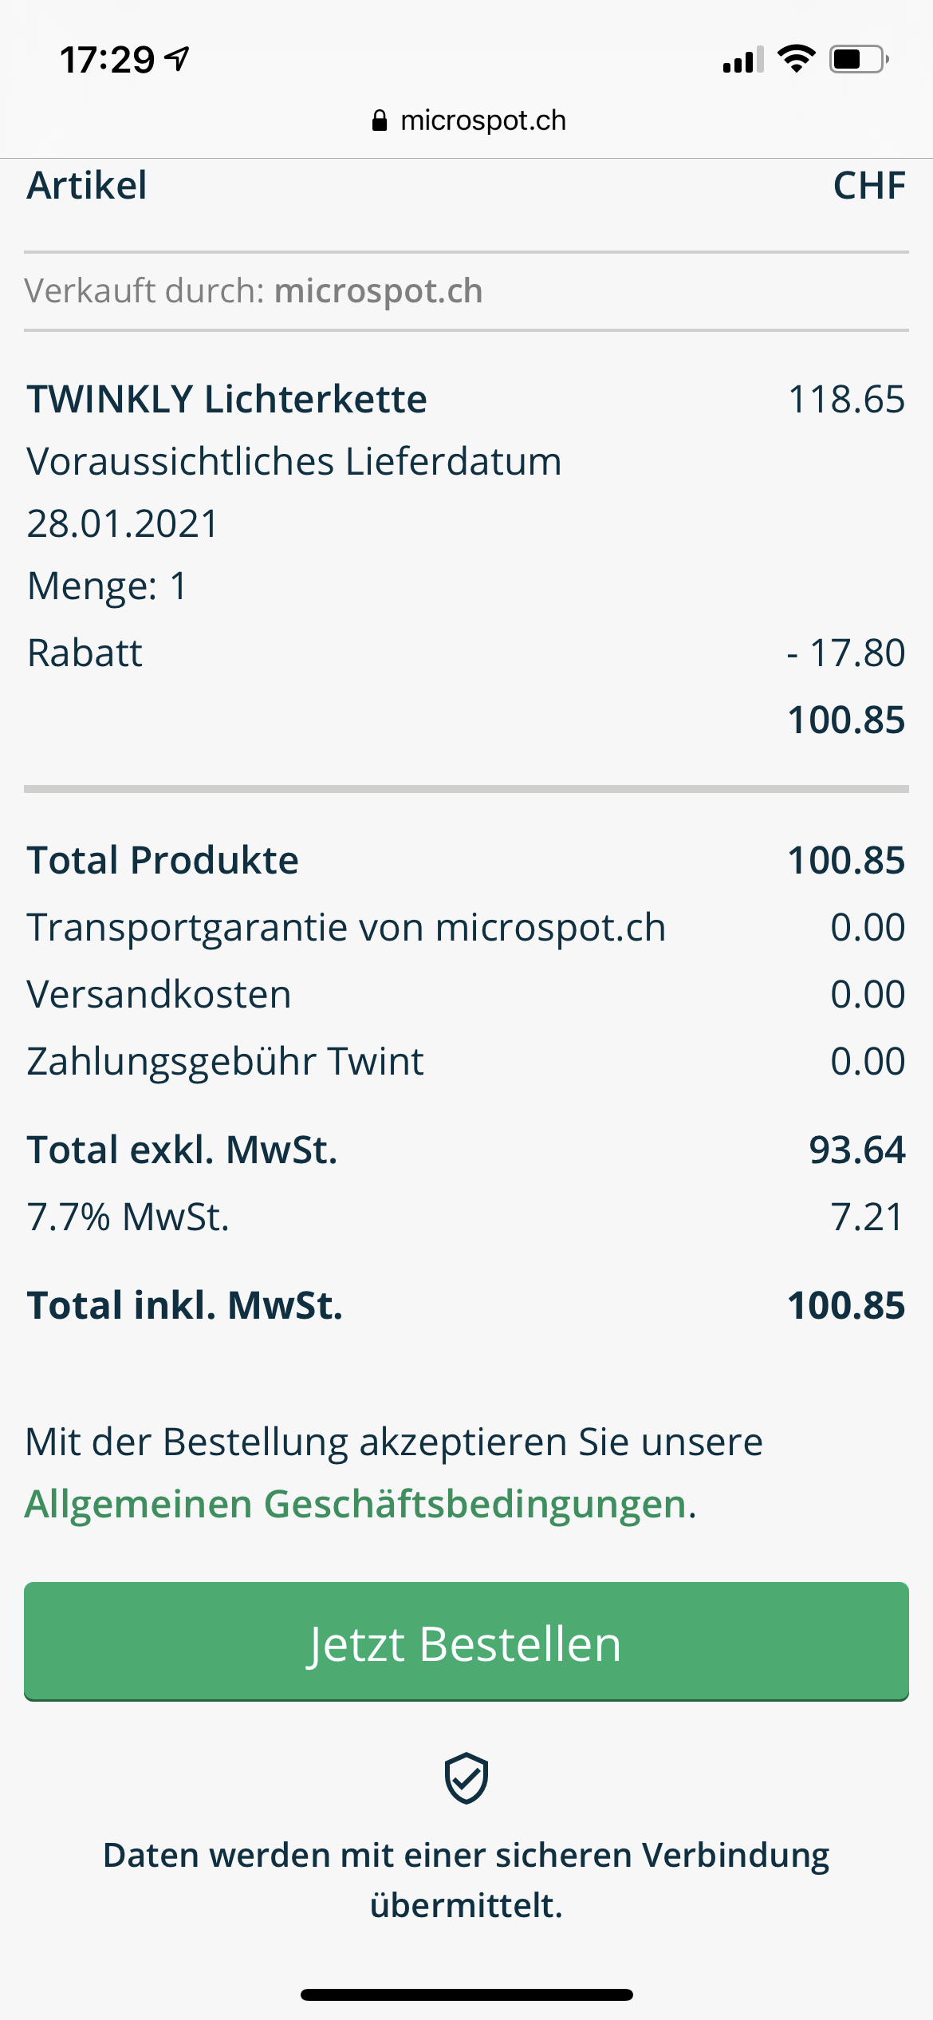Tap the Artikel column heading
933x2020 pixels.
[87, 186]
